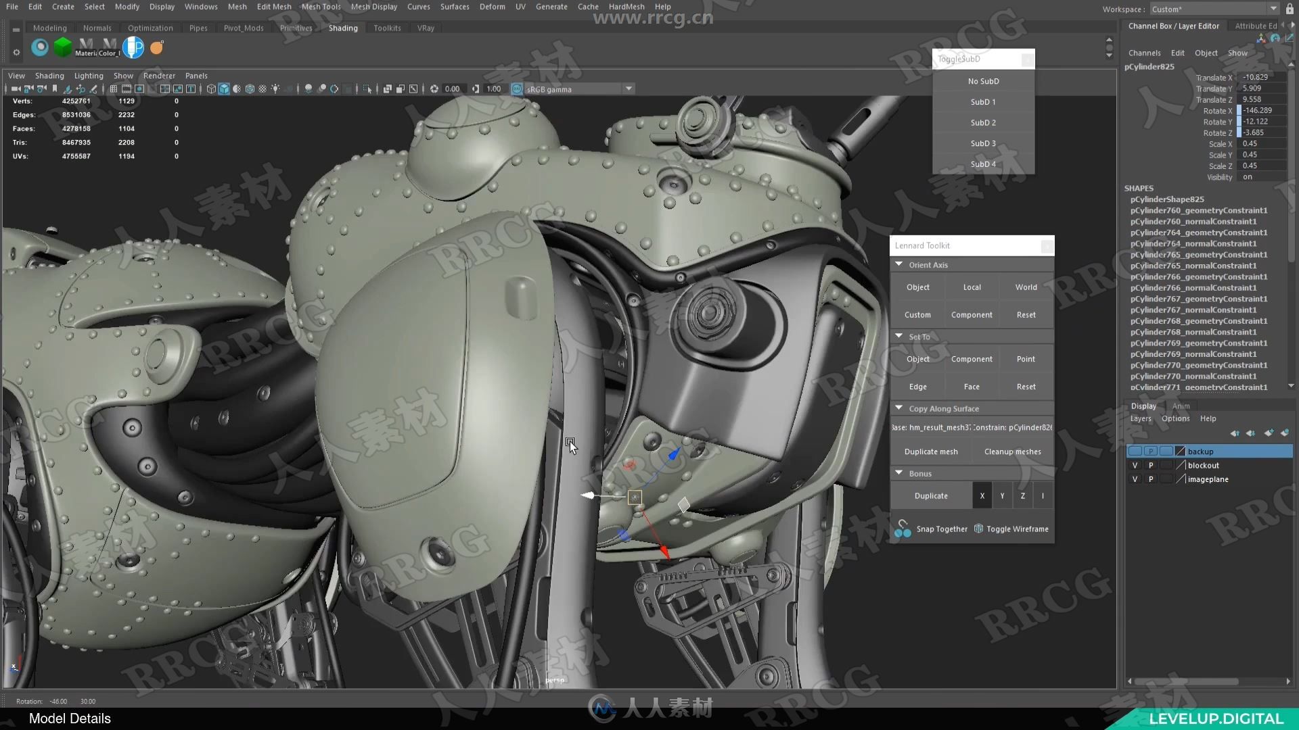Select No SubD option
This screenshot has width=1299, height=730.
pyautogui.click(x=983, y=80)
